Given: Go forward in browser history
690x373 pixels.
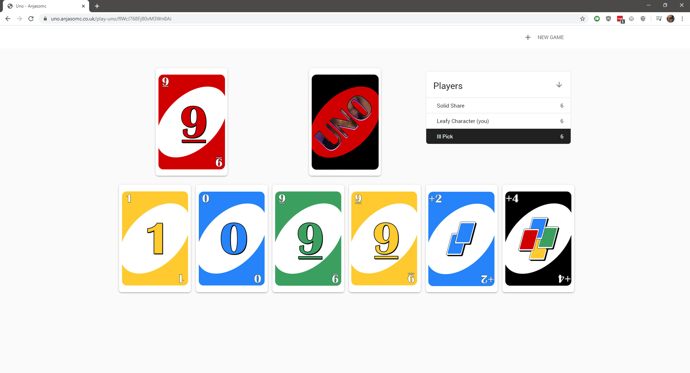Looking at the screenshot, I should click(x=19, y=19).
